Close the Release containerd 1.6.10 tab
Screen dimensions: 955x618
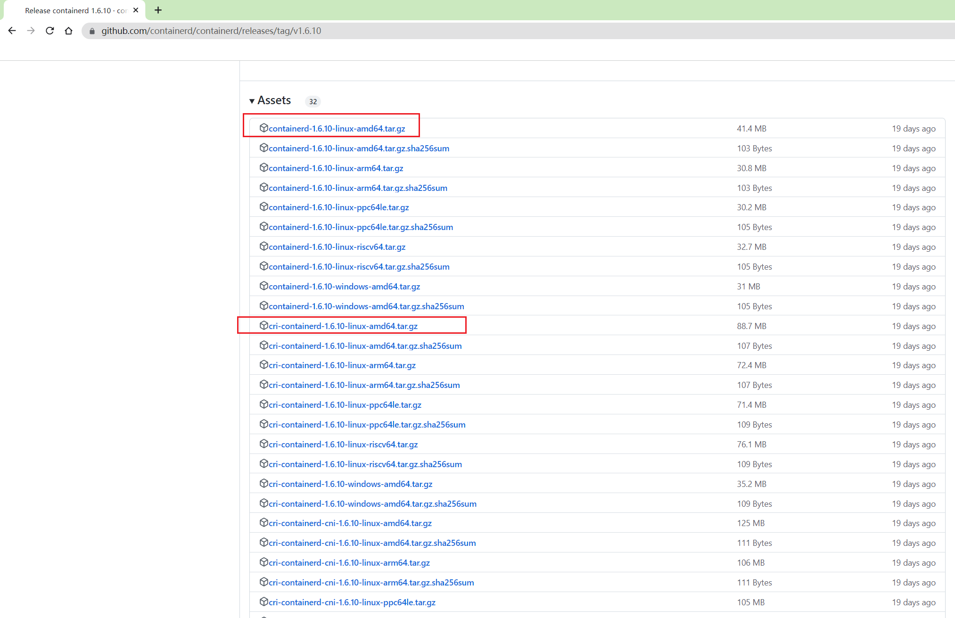[x=136, y=10]
